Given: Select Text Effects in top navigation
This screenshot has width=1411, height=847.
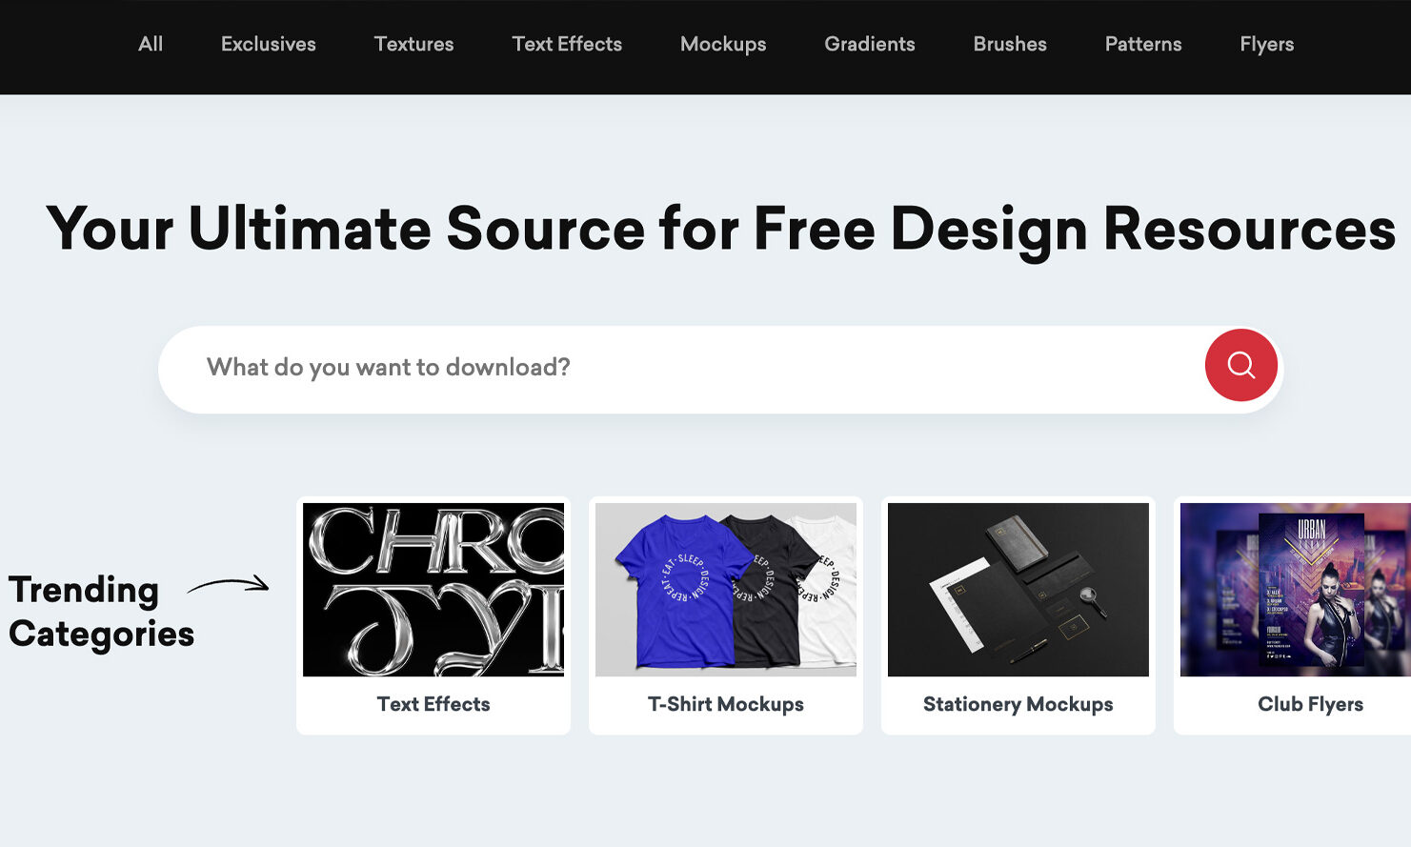Looking at the screenshot, I should [567, 44].
